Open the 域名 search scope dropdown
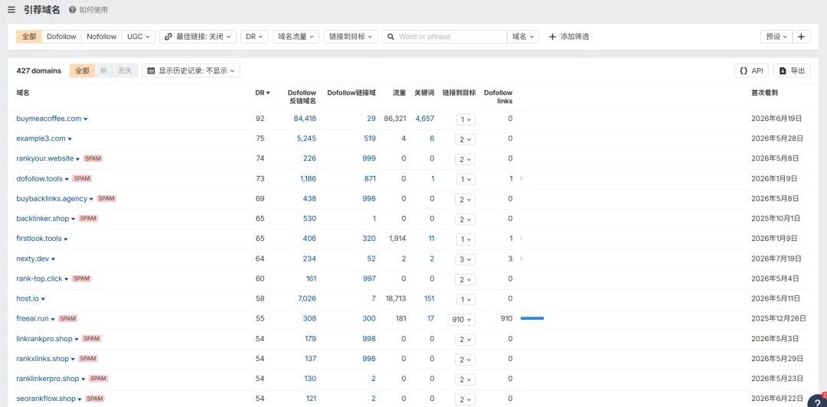The image size is (827, 407). (523, 37)
